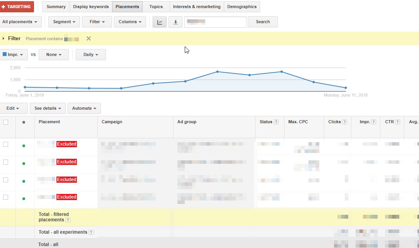419x248 pixels.
Task: Click the Friday, June 1, 2018 date label
Action: tap(25, 95)
